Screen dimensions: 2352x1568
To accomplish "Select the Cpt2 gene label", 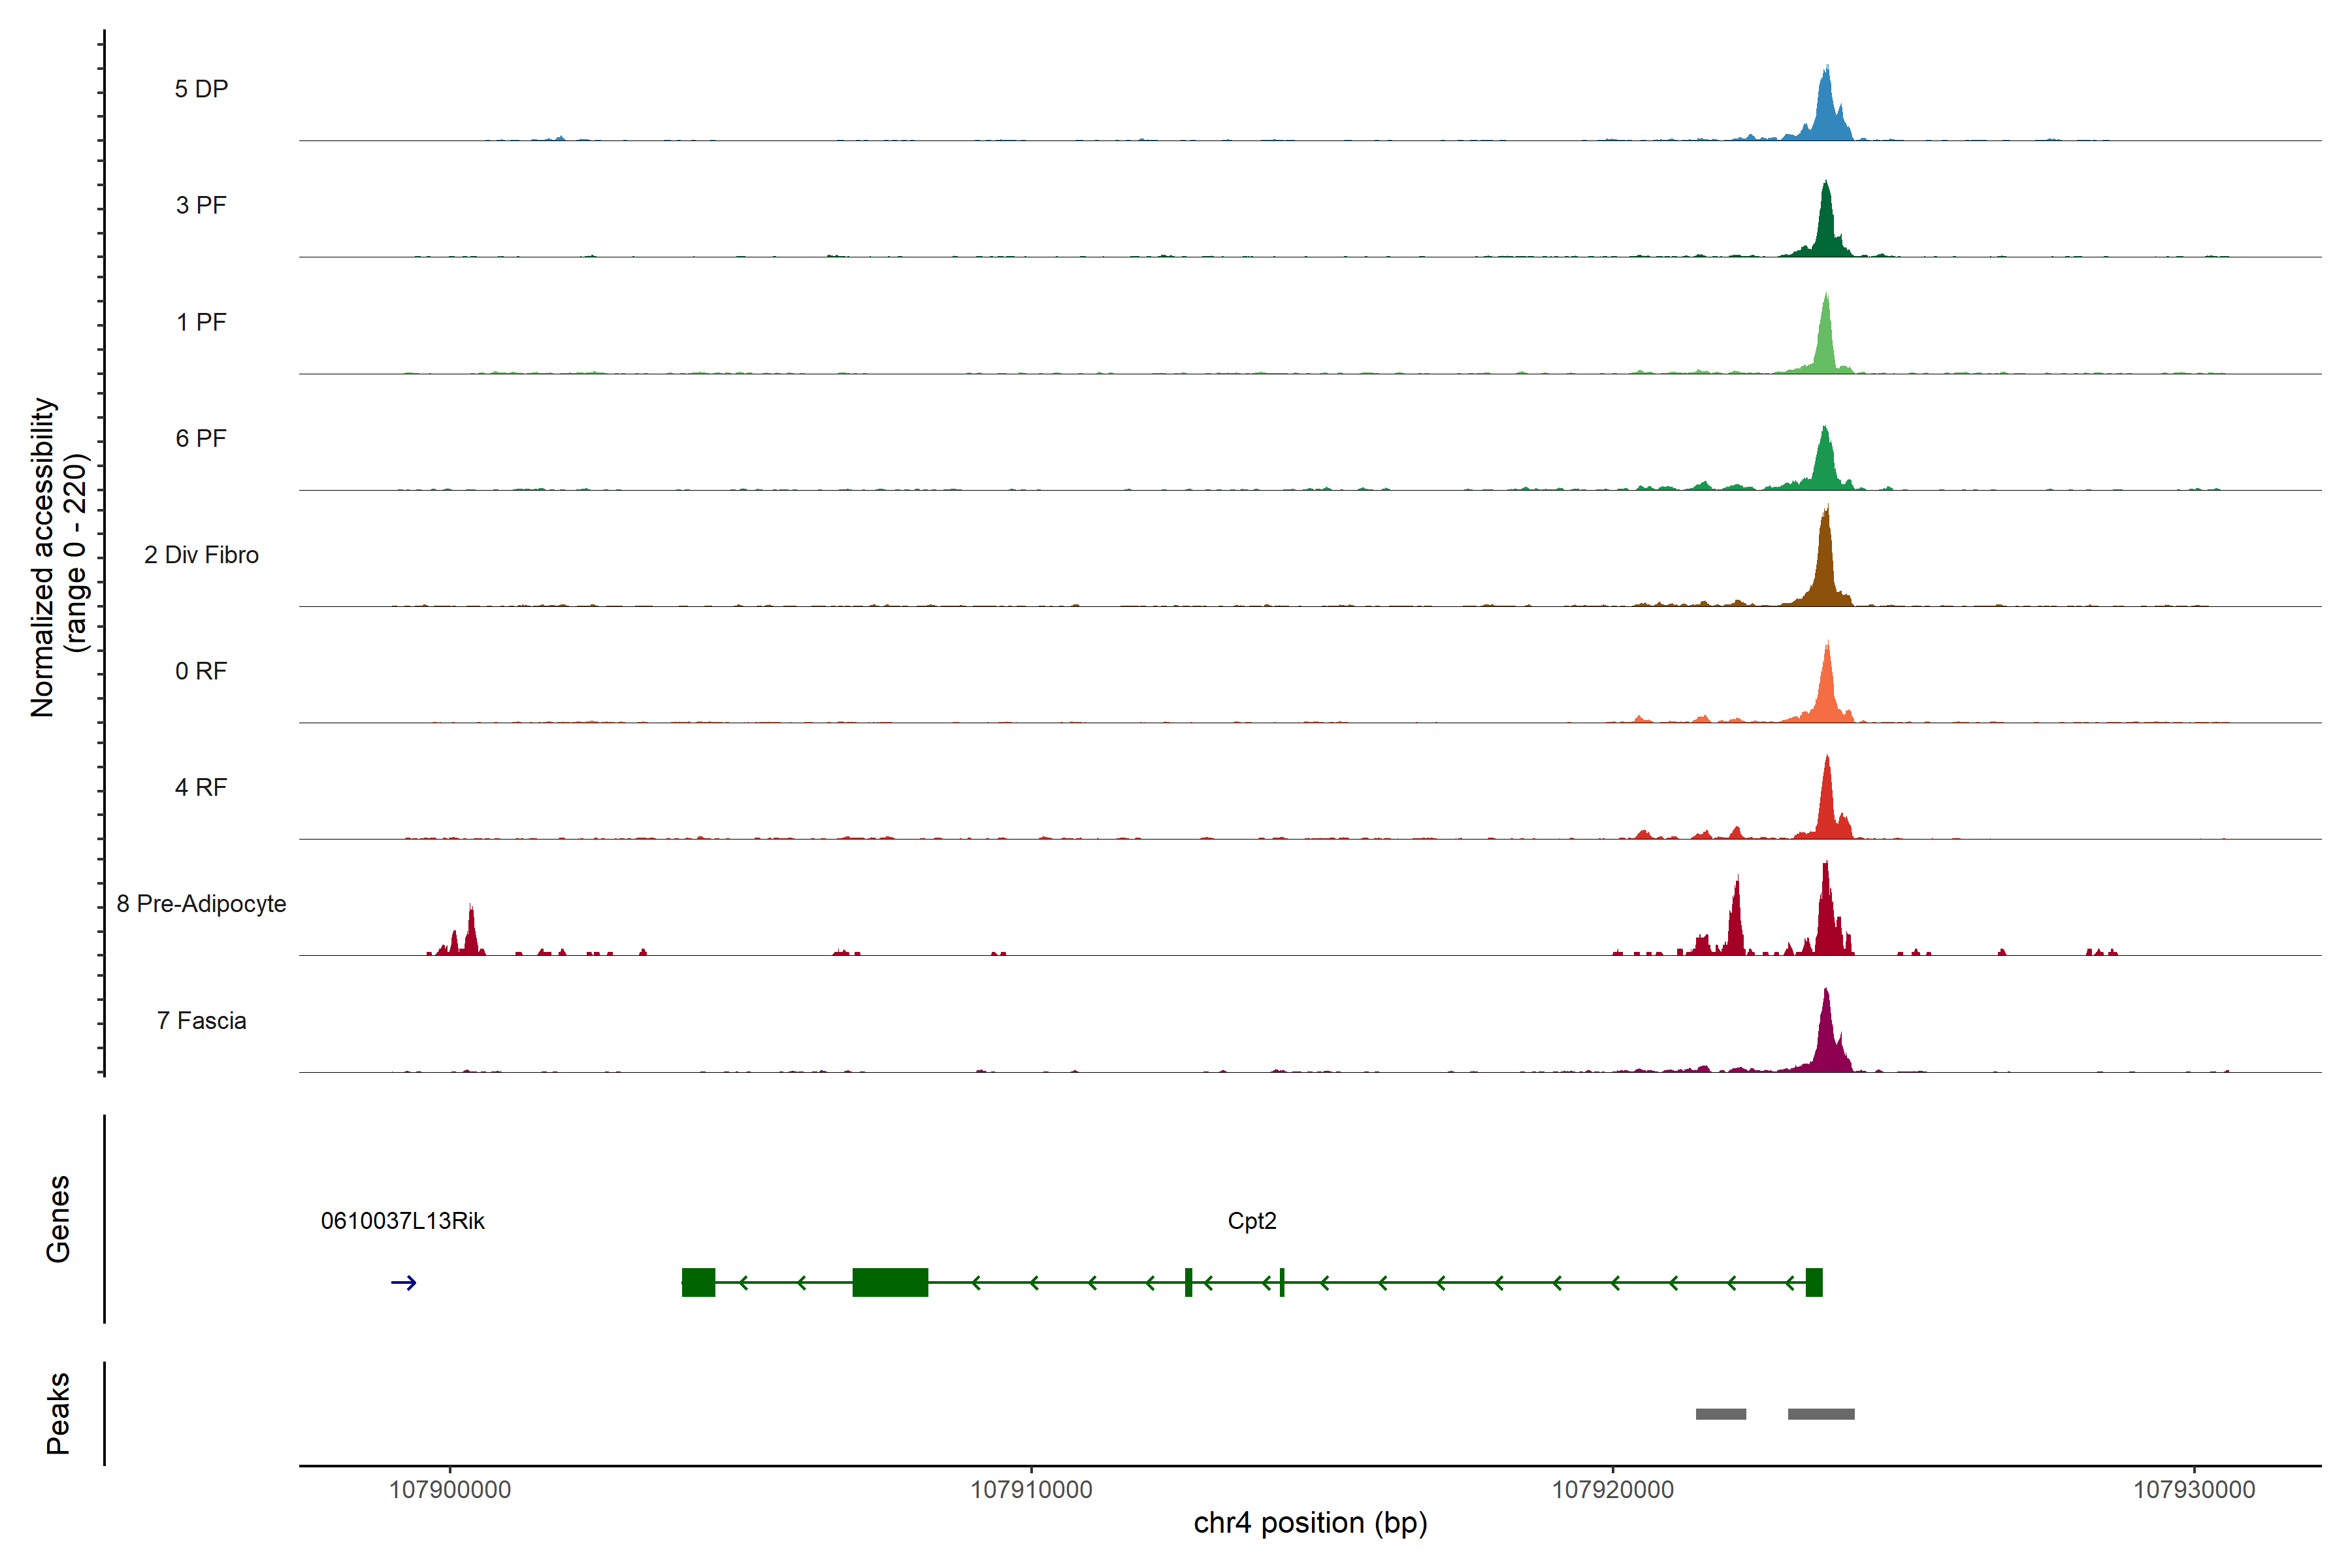I will (1252, 1221).
